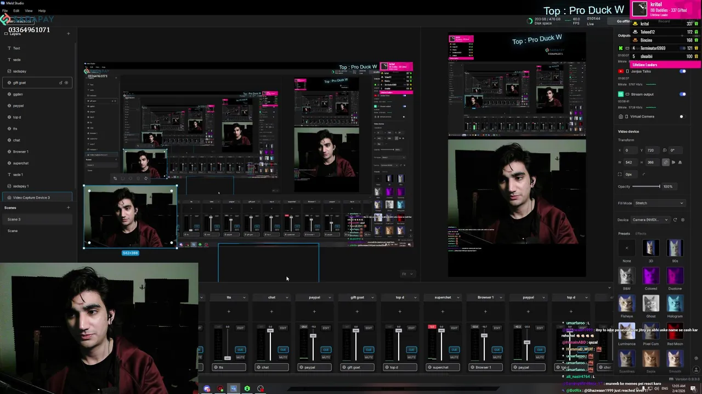Click the tts channel volume fader
This screenshot has height=394, width=702.
[x=228, y=358]
